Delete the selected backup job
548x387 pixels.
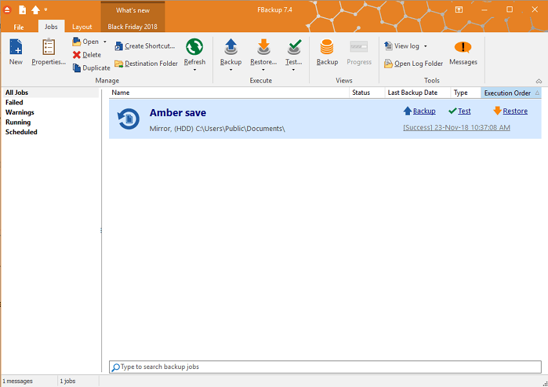[87, 55]
